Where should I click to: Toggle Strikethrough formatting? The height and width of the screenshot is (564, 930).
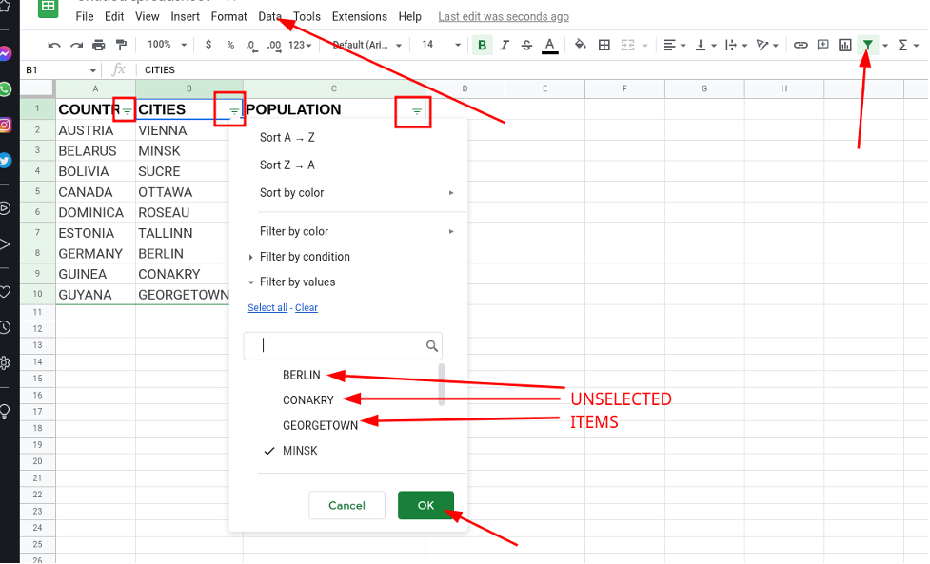click(x=526, y=45)
